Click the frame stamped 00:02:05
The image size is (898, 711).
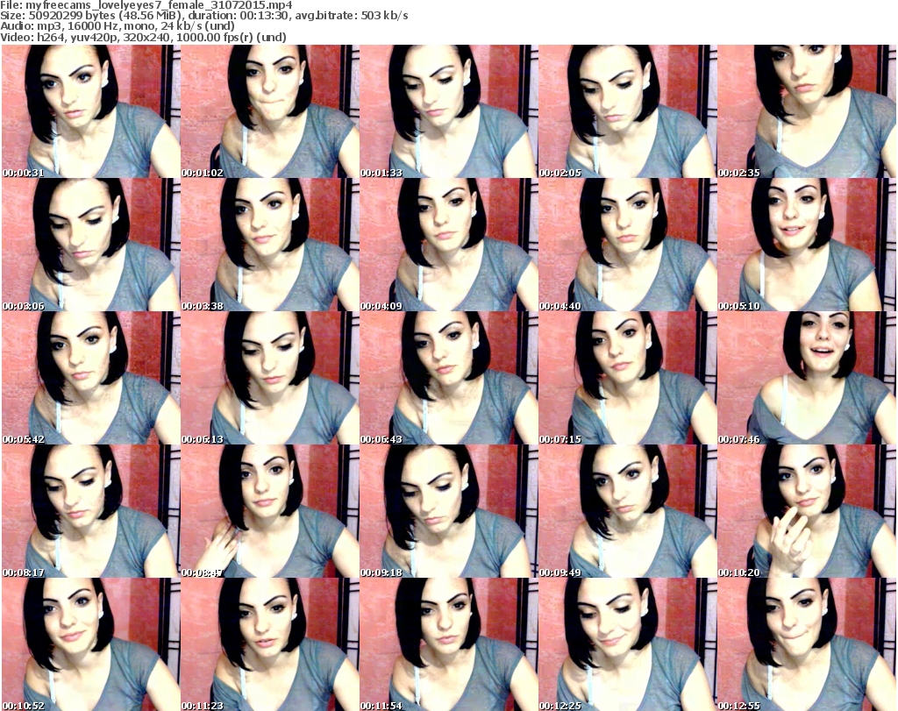(627, 111)
